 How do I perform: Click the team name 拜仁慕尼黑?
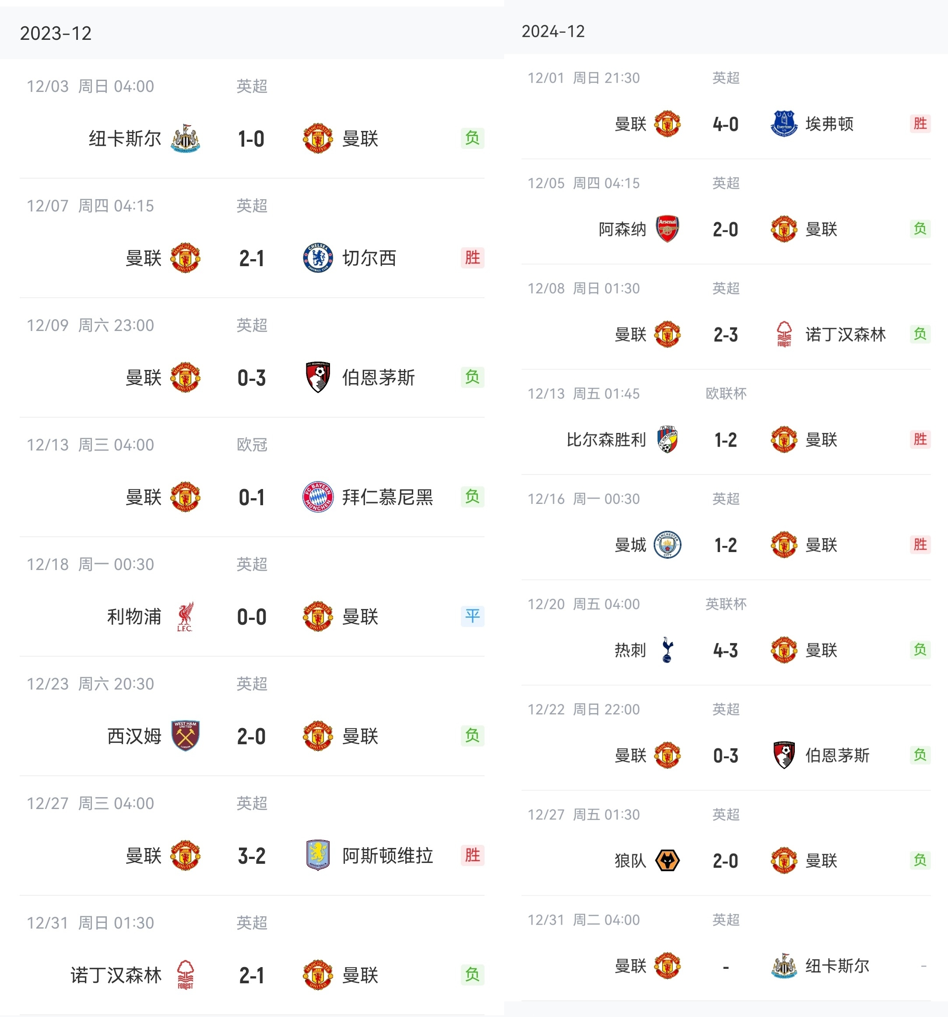click(x=387, y=497)
